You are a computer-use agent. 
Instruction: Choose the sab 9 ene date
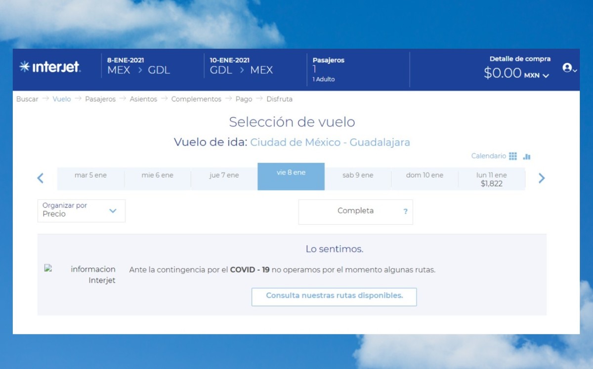pos(358,175)
